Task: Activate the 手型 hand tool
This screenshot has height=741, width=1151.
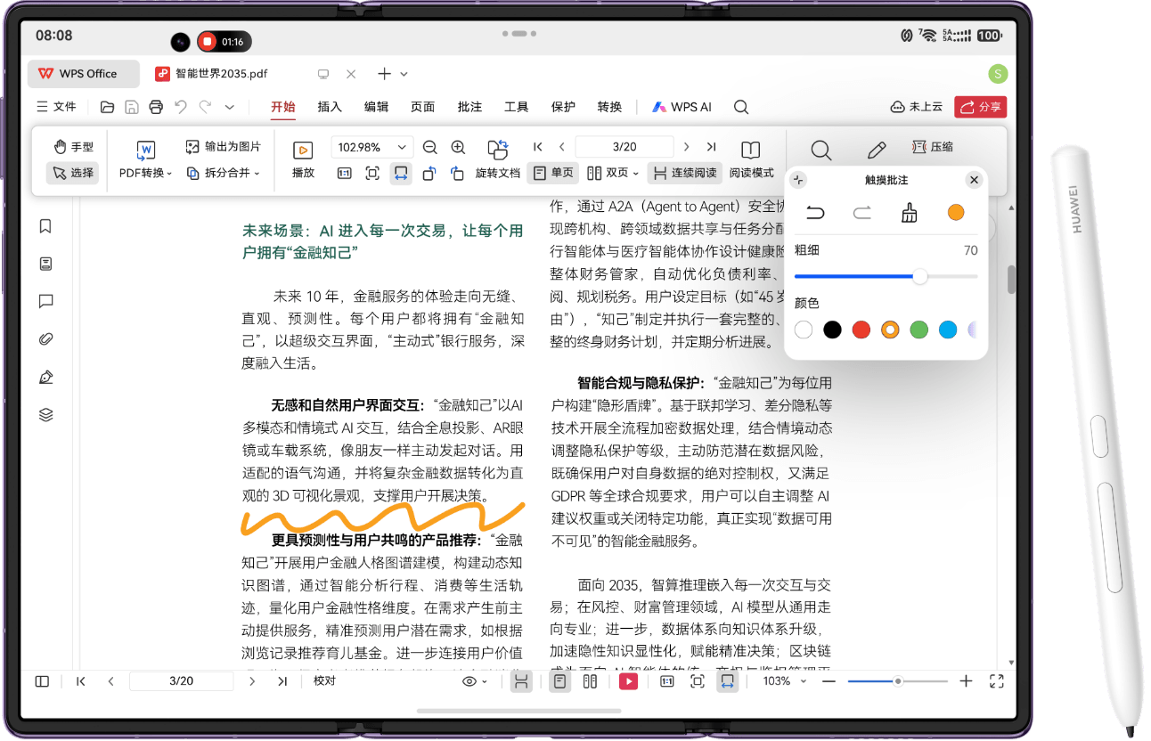Action: pos(73,147)
